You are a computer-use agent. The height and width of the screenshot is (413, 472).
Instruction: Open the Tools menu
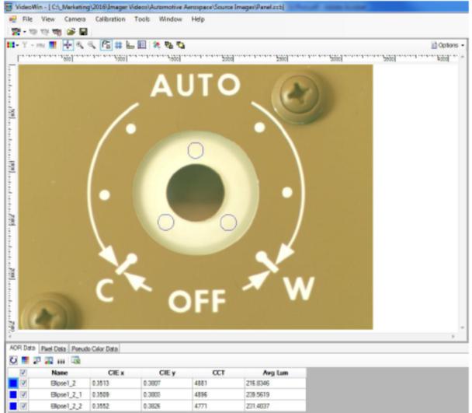point(142,19)
